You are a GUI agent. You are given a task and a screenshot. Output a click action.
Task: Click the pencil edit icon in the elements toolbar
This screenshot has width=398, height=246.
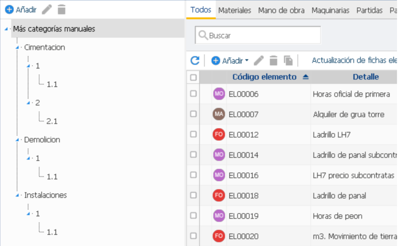(x=259, y=61)
